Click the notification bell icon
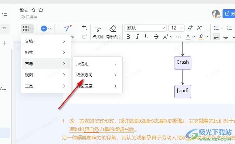Screen dimensions: 235x144 coord(41,10)
